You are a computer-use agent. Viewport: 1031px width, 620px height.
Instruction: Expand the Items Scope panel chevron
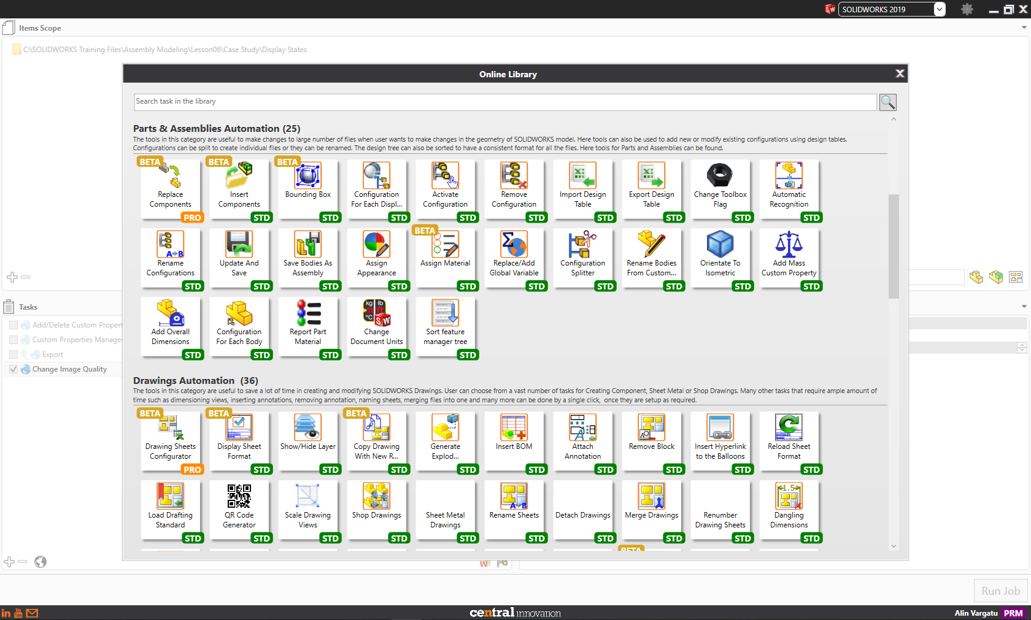click(x=1022, y=28)
